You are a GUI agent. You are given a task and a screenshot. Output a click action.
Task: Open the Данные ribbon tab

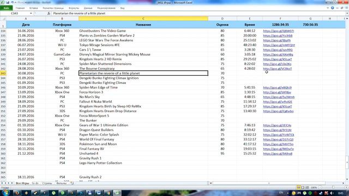pyautogui.click(x=88, y=8)
